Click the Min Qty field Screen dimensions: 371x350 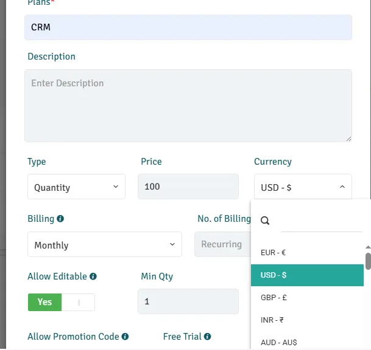coord(188,301)
